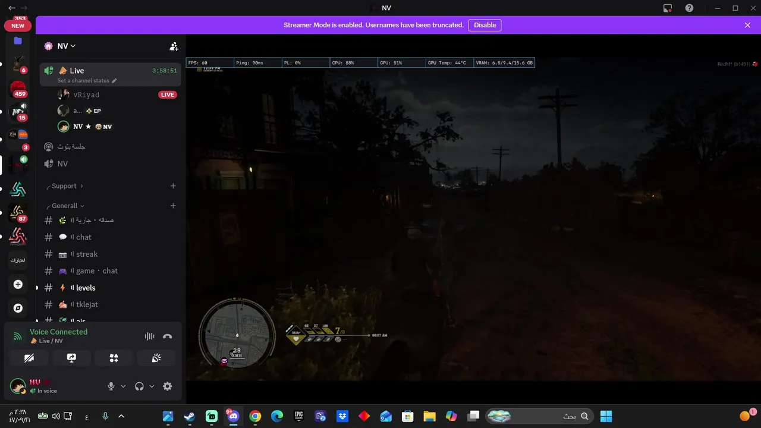Viewport: 761px width, 428px height.
Task: Open the جلسة بثوث stage channel
Action: coord(111,146)
